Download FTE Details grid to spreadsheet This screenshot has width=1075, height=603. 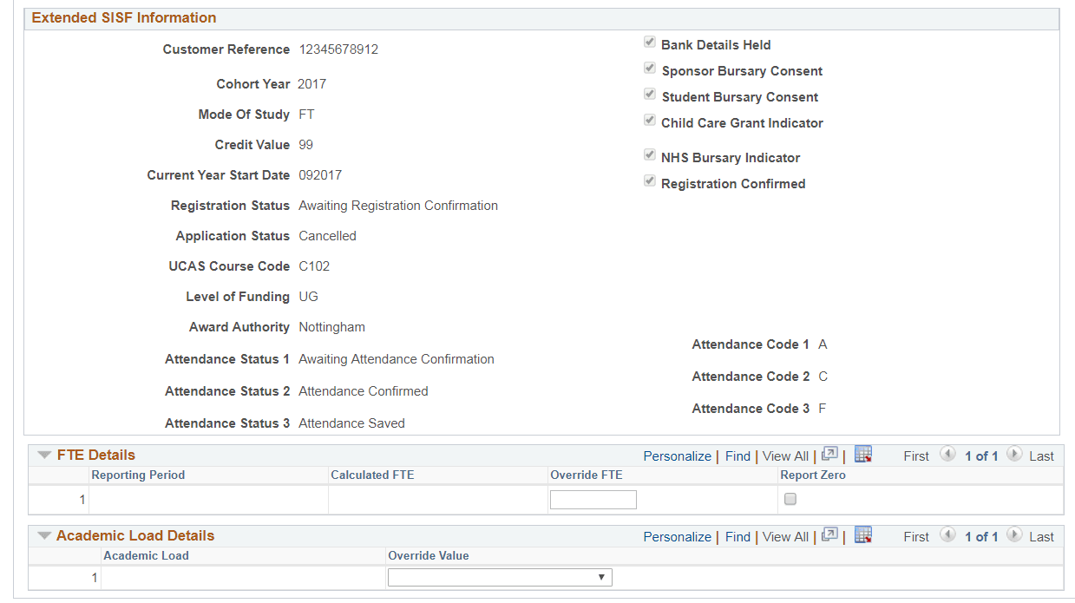(x=862, y=454)
